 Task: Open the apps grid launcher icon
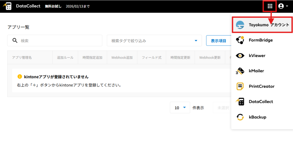click(270, 6)
